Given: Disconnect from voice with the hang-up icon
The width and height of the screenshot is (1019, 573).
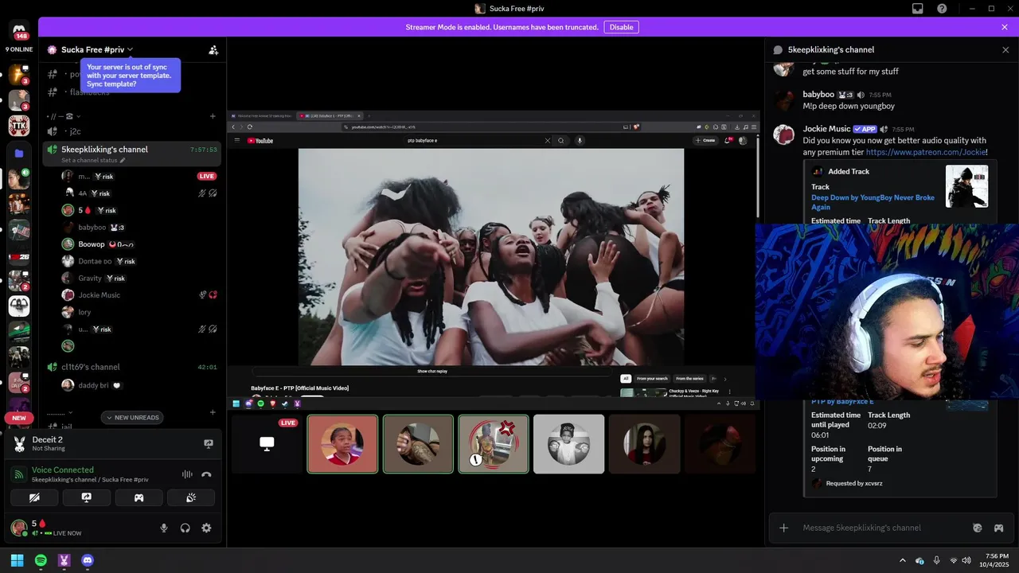Looking at the screenshot, I should pyautogui.click(x=207, y=474).
